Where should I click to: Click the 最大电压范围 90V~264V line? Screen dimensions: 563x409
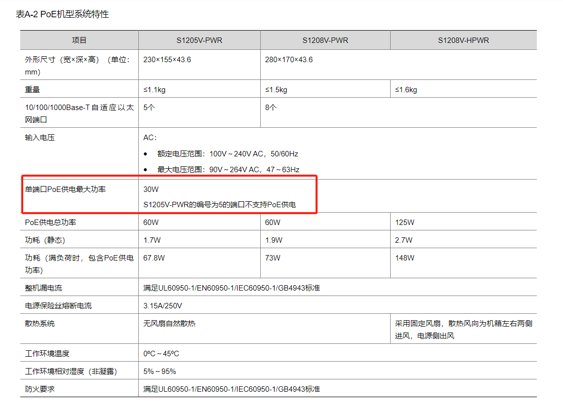click(228, 170)
